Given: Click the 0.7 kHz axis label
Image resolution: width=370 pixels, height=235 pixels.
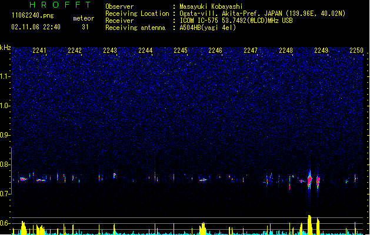Looking at the screenshot, I should click(5, 194).
